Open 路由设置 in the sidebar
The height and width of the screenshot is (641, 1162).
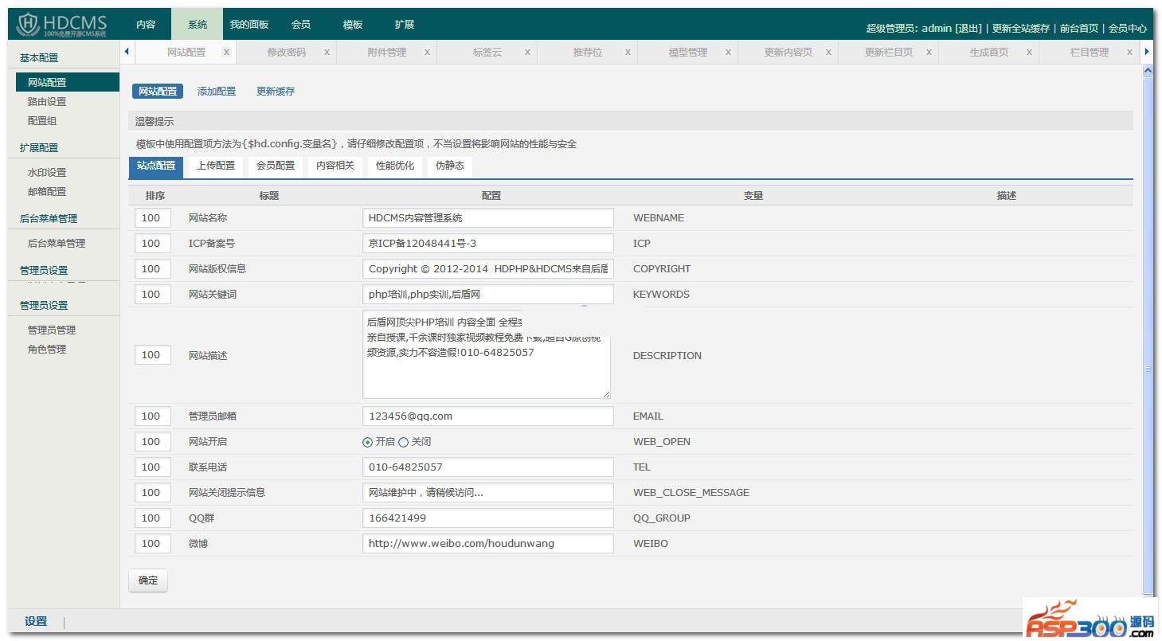tap(47, 102)
